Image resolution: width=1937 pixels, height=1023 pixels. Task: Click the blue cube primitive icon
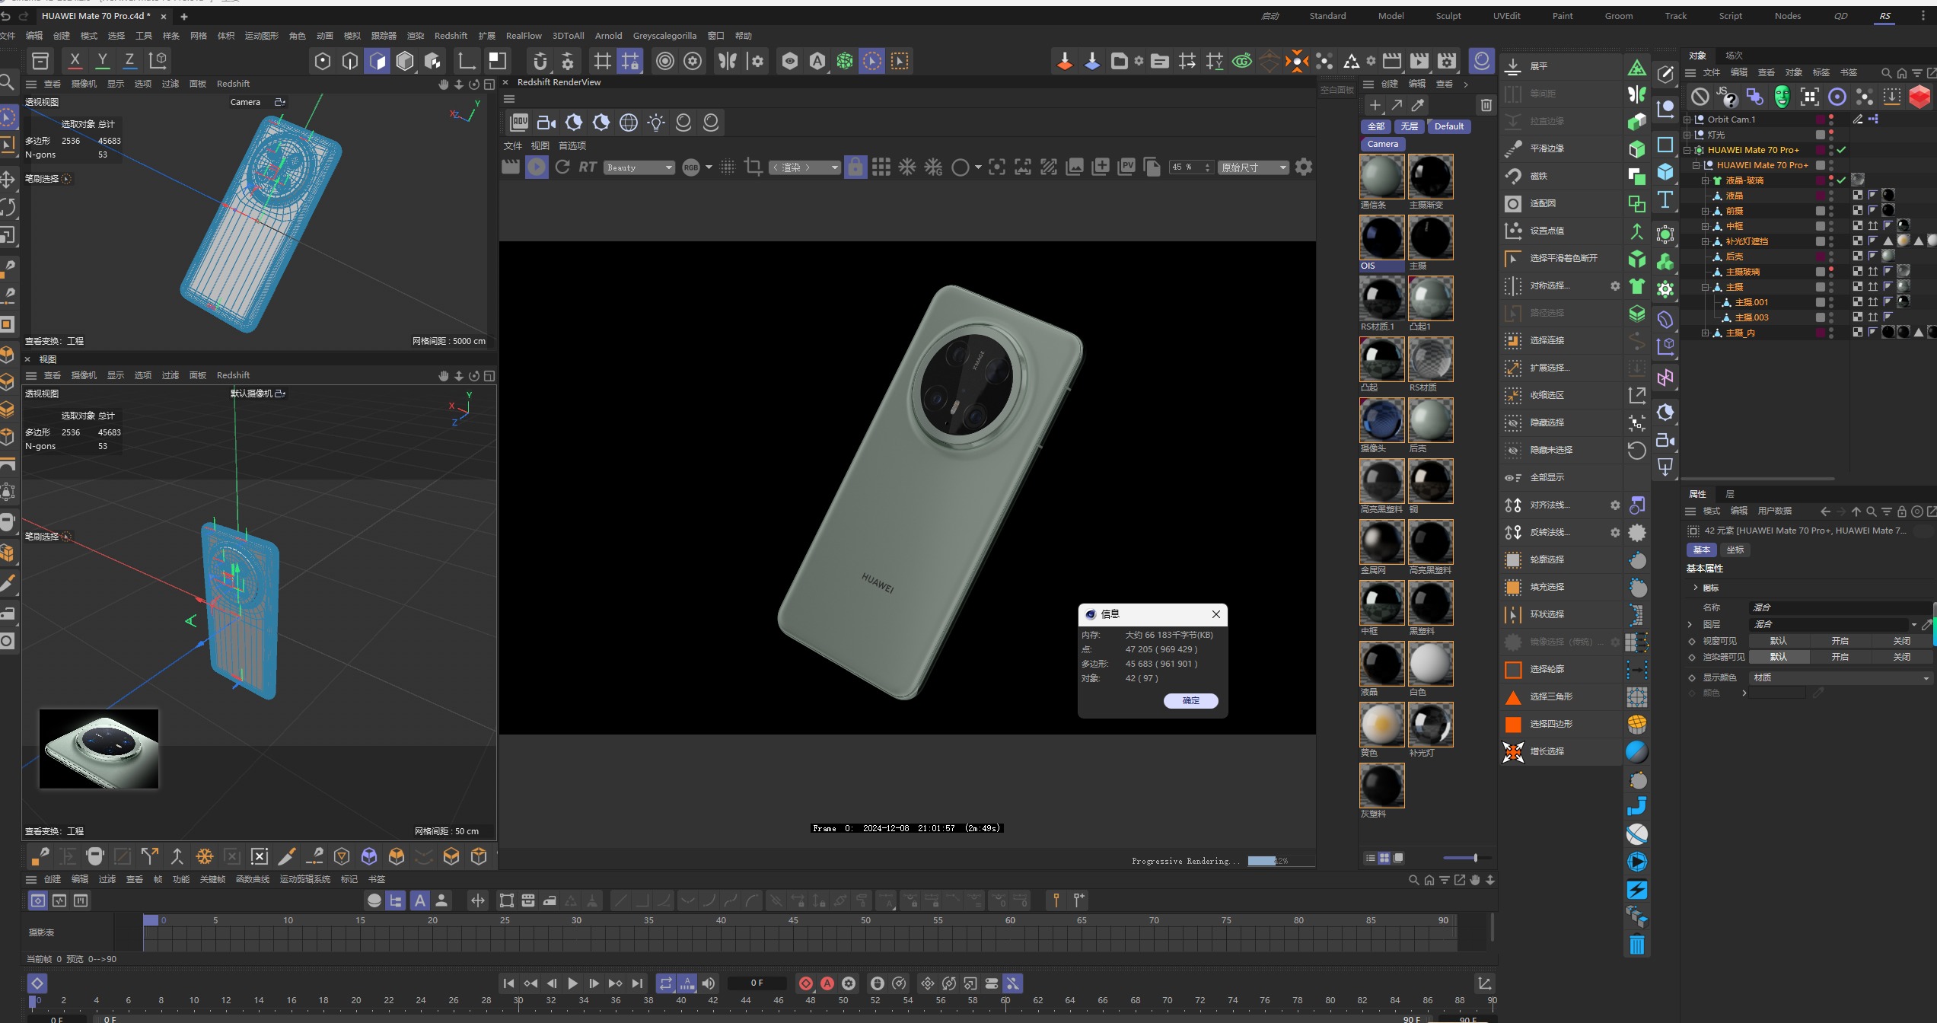coord(1665,172)
